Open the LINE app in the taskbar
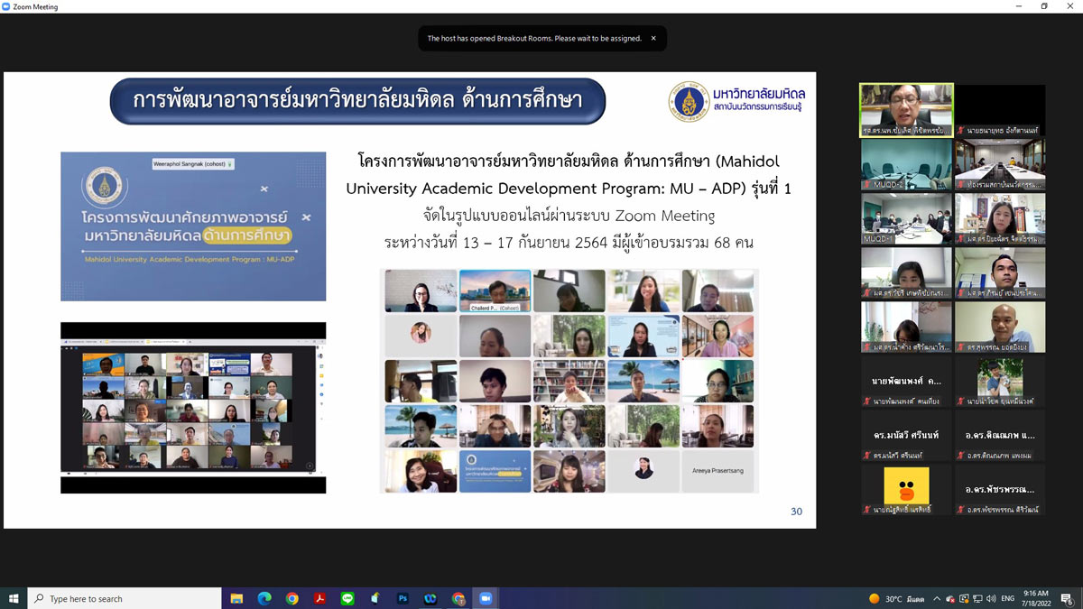The width and height of the screenshot is (1083, 609). tap(347, 598)
